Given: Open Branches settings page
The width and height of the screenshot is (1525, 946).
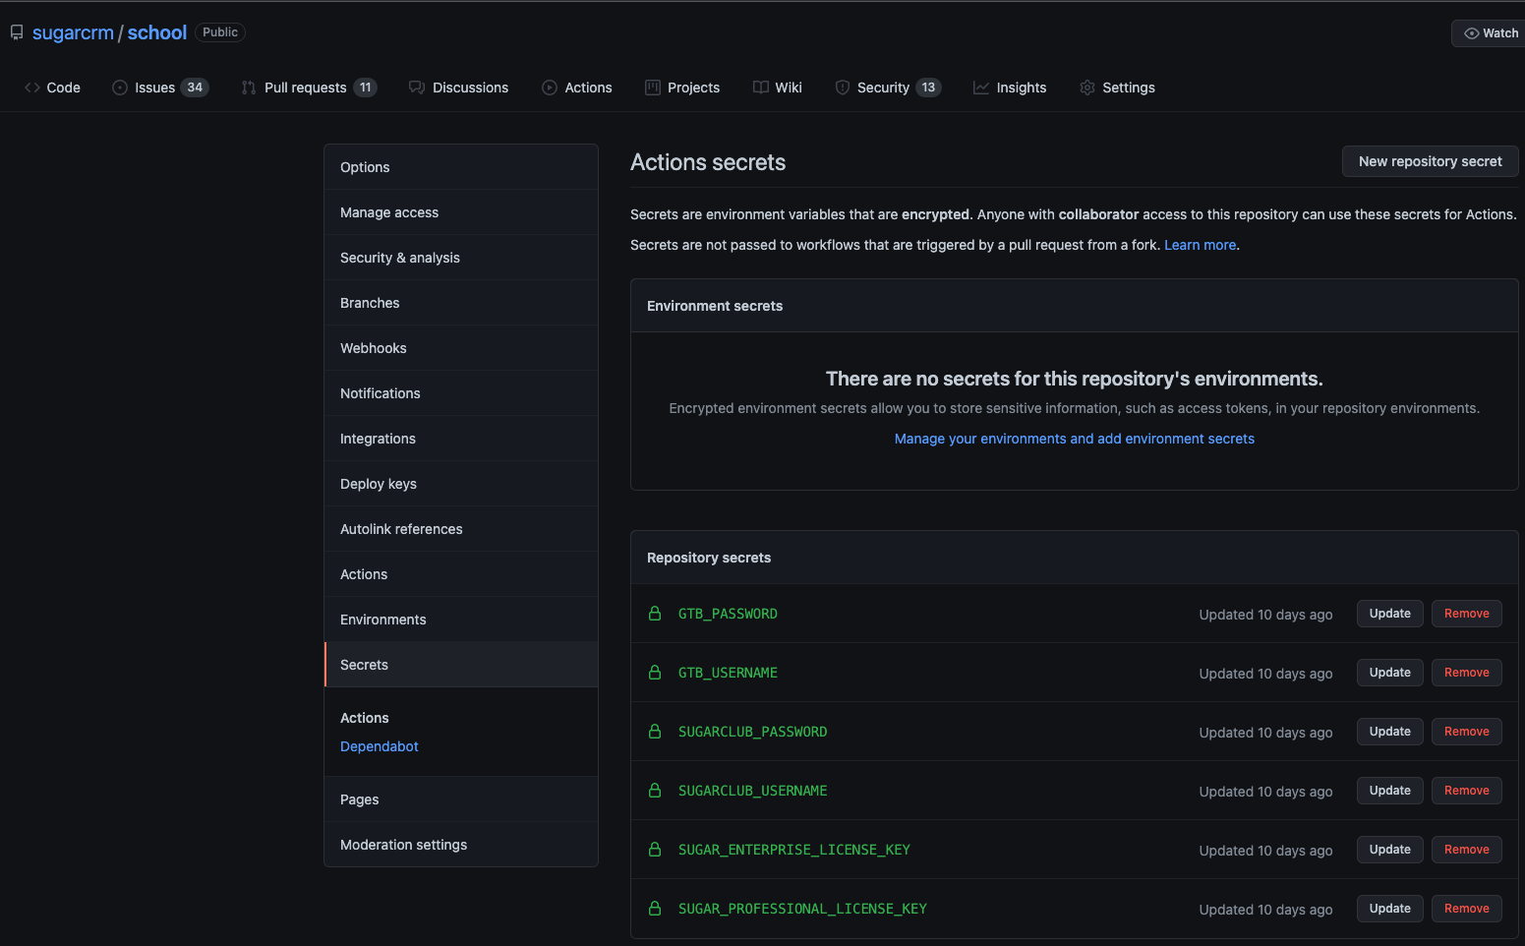Looking at the screenshot, I should (461, 303).
